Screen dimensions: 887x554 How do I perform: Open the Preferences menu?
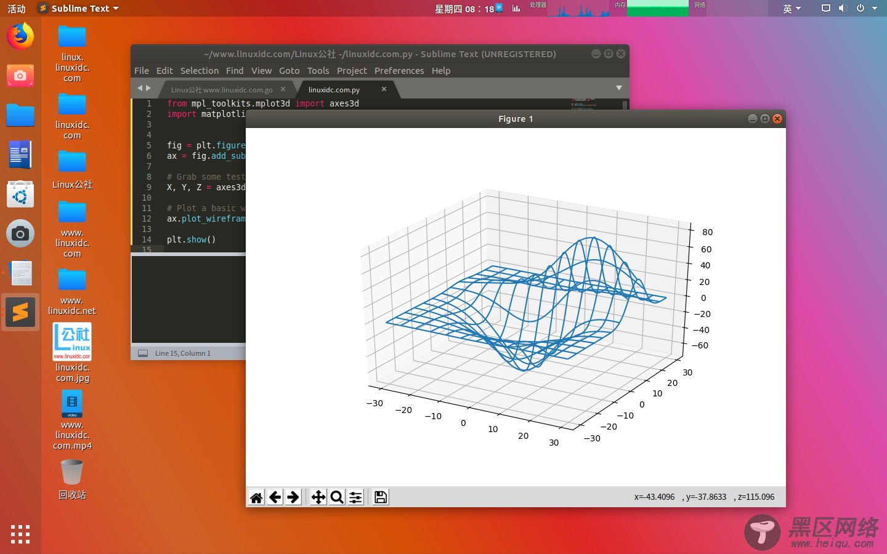pyautogui.click(x=399, y=71)
